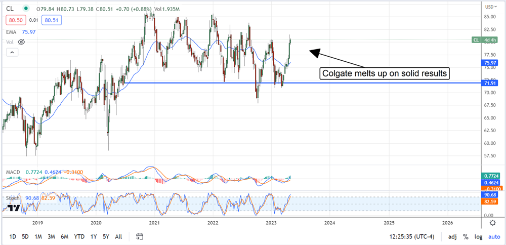Click the TradingView logo watermark icon

[x=13, y=208]
